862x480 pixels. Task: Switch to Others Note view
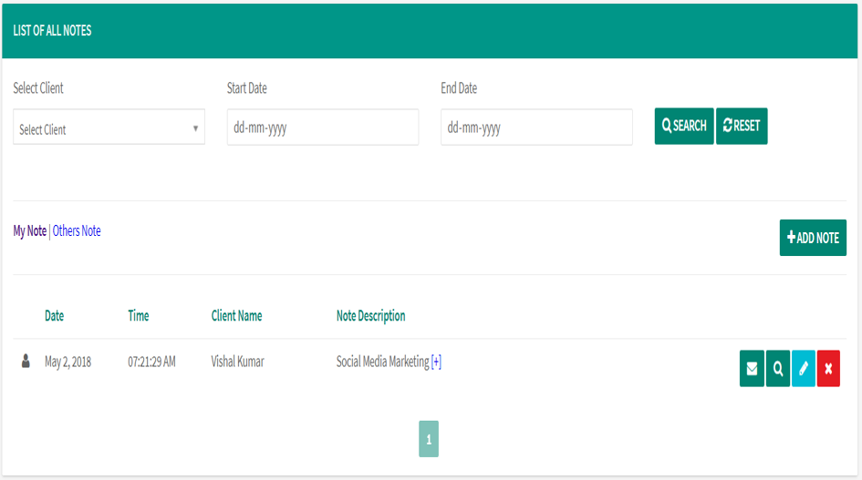click(77, 230)
